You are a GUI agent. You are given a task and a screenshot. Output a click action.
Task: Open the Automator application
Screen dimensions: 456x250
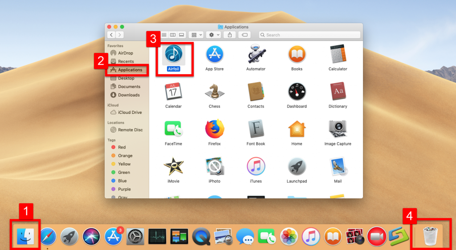(x=256, y=55)
